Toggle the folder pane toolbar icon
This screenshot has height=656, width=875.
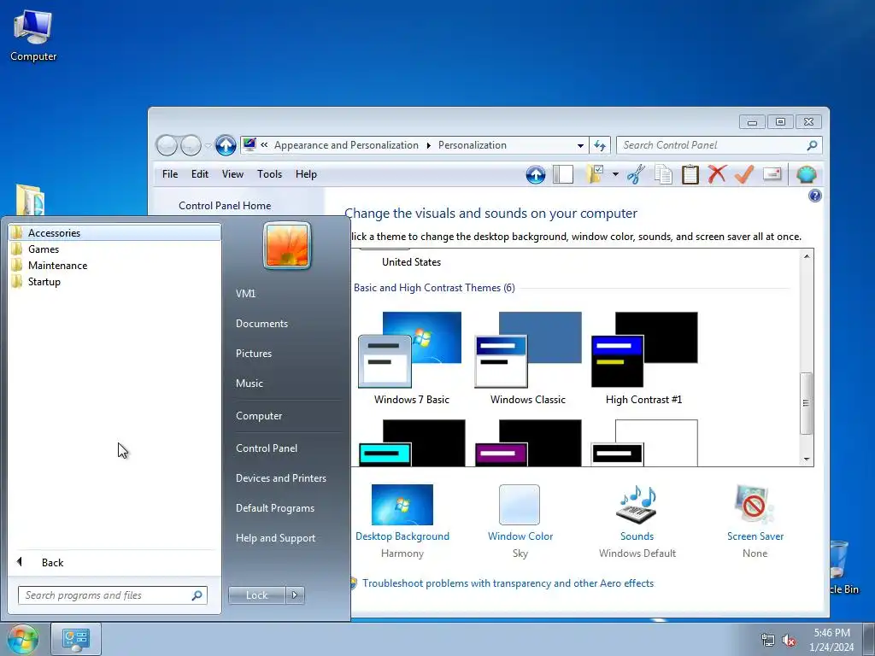[563, 174]
